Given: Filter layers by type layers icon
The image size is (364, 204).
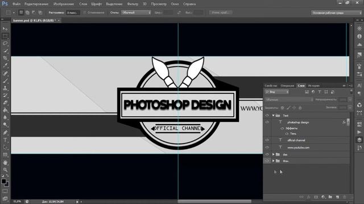Looking at the screenshot, I should click(320, 92).
